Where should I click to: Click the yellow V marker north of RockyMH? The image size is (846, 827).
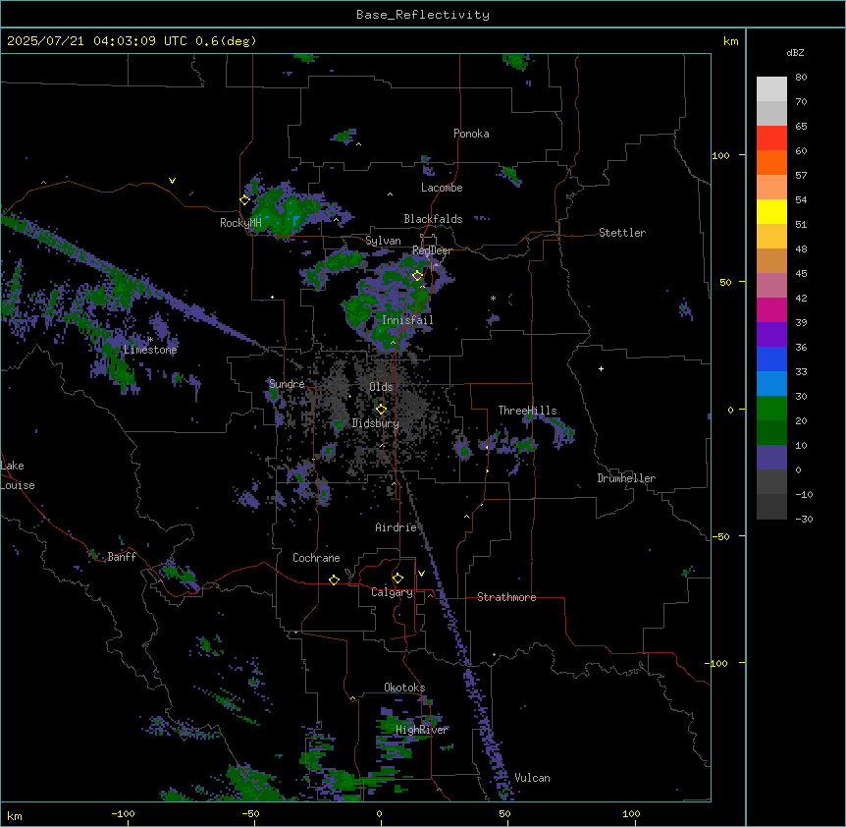[172, 181]
